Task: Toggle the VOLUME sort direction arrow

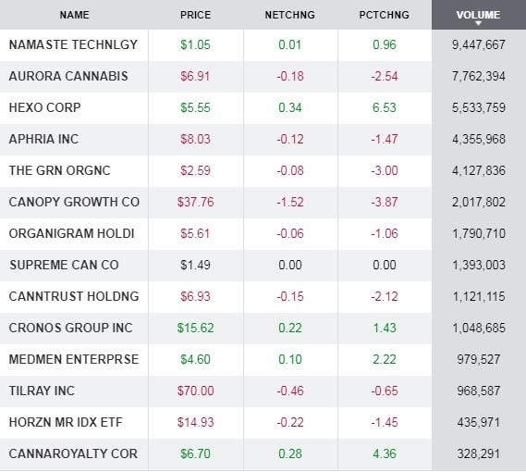Action: coord(478,23)
